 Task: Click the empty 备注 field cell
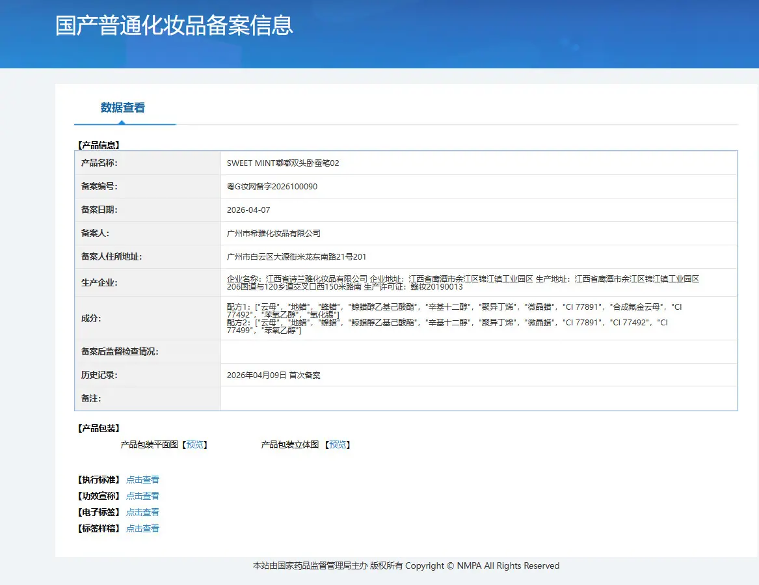pos(479,398)
